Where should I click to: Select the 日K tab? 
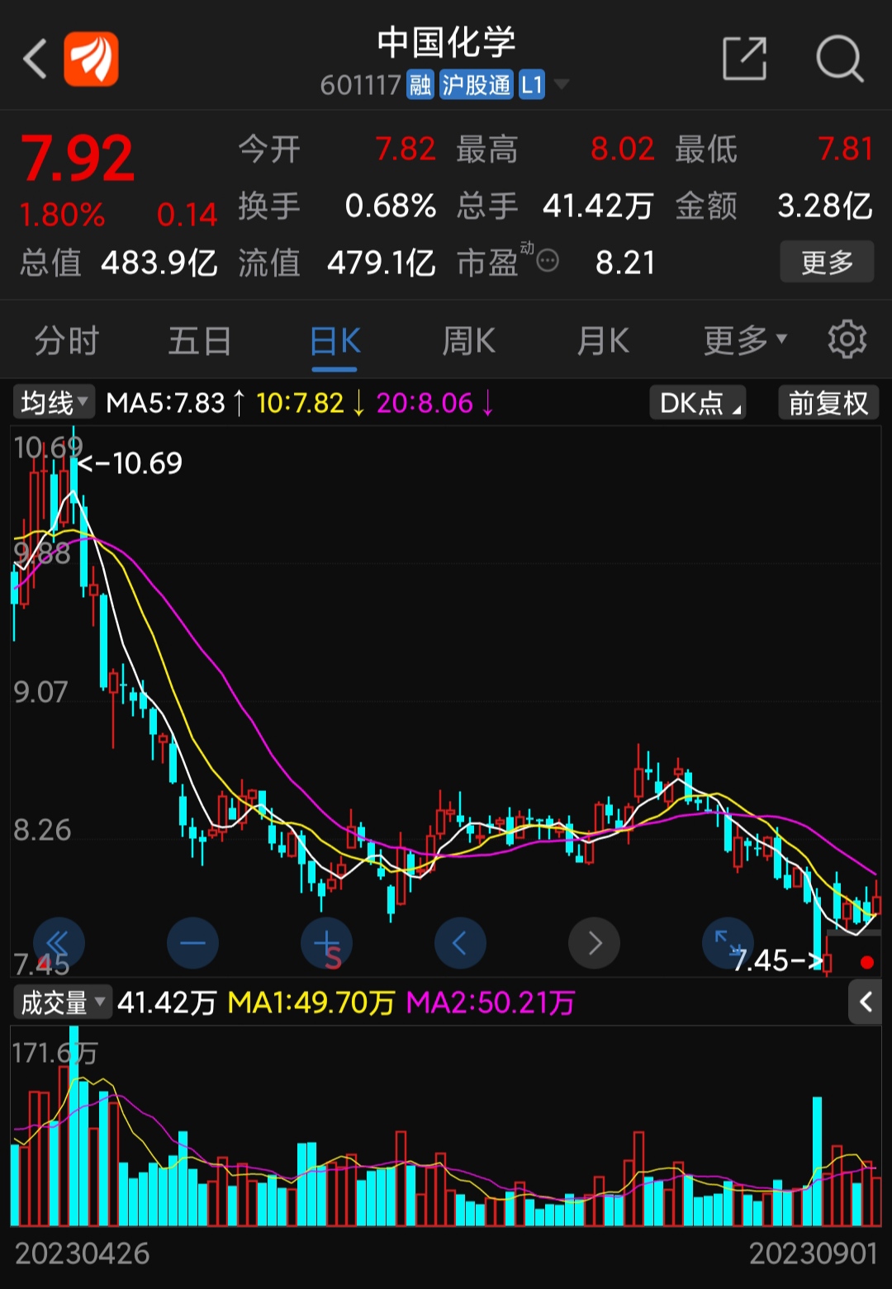pyautogui.click(x=334, y=340)
